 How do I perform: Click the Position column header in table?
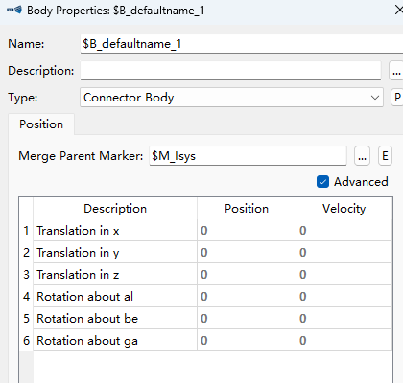click(x=247, y=209)
